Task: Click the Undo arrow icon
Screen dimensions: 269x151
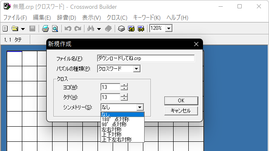Action: [68, 29]
